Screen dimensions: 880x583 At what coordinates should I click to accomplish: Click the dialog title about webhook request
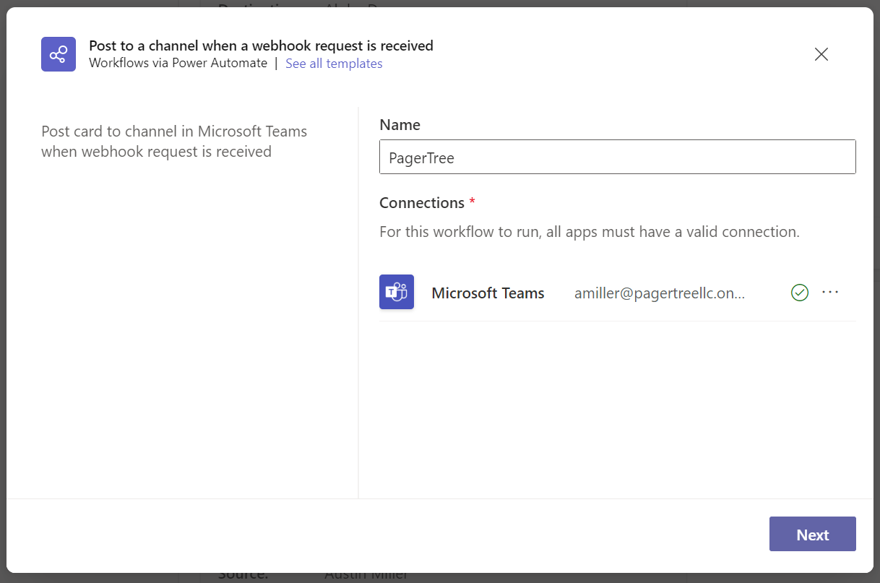(x=261, y=46)
